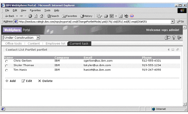Click the Windows flag throbber icon
Screen dimensions: 188x114
point(182,10)
